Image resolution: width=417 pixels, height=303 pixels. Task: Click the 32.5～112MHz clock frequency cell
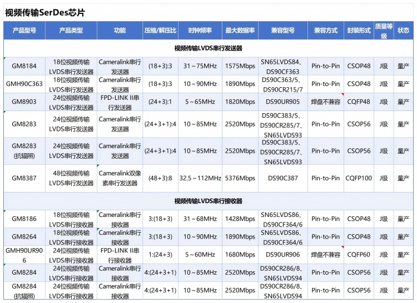pos(200,178)
